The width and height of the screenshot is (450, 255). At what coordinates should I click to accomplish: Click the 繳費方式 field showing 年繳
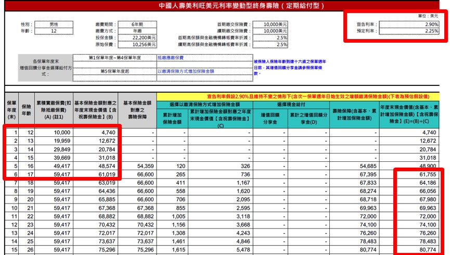click(x=137, y=31)
